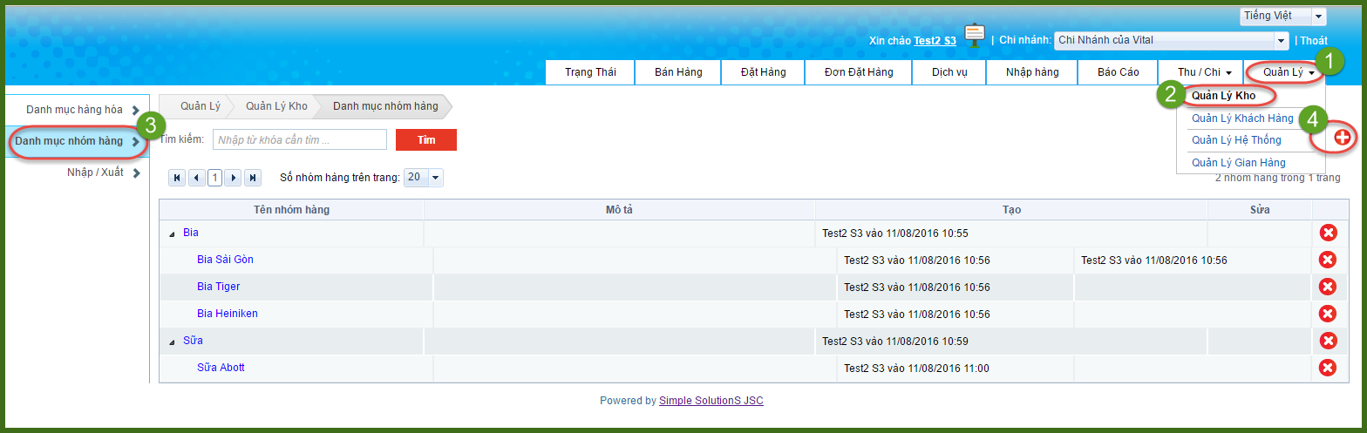Go to first page of results
Screen dimensions: 1367x433
tap(178, 178)
